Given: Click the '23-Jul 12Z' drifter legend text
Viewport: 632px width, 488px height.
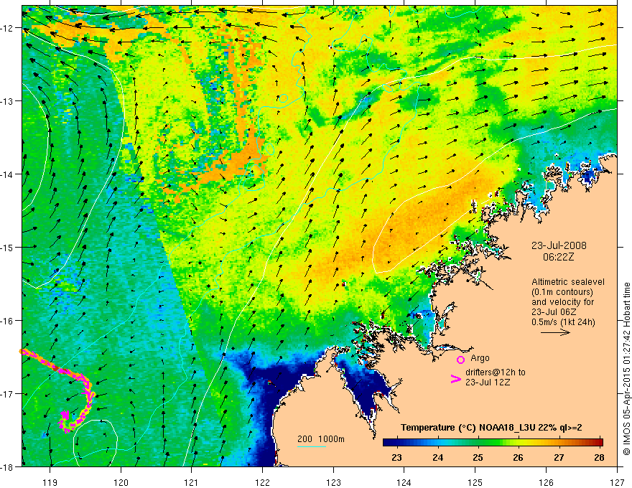Looking at the screenshot, I should 488,382.
